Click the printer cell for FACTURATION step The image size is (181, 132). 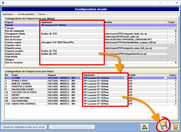point(105,101)
